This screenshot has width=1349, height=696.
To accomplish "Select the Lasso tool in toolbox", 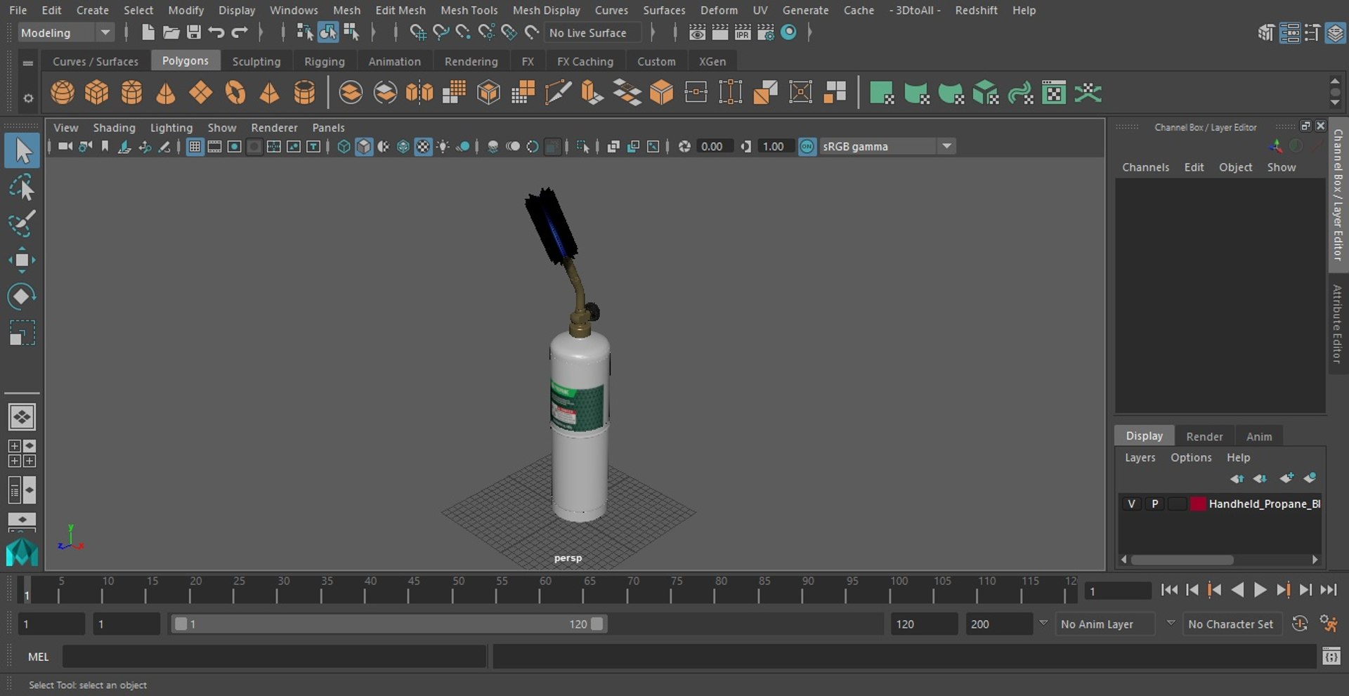I will [22, 188].
